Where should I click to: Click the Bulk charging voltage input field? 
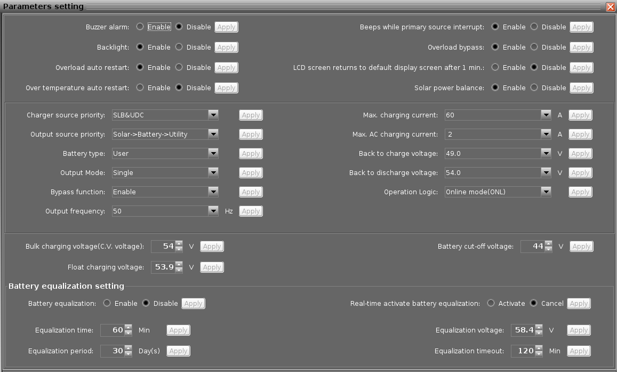click(x=163, y=247)
